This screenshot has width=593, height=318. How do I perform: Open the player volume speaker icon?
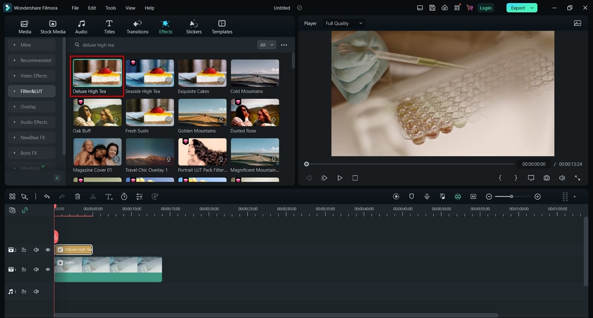pyautogui.click(x=562, y=178)
